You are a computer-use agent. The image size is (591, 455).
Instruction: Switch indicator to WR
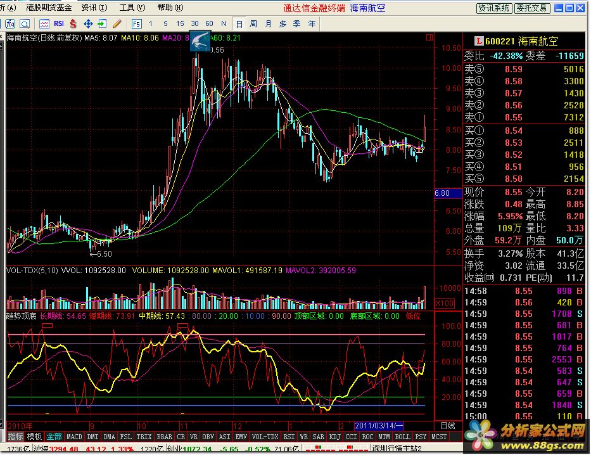[304, 437]
